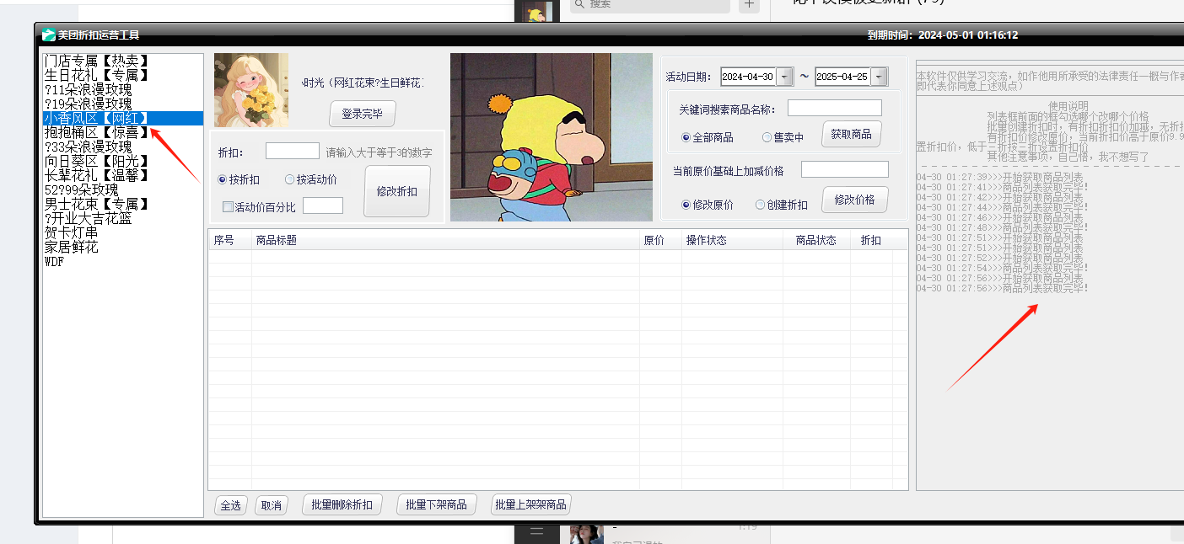Select category 生日花礼【专属】
Image resolution: width=1184 pixels, height=544 pixels.
point(123,75)
